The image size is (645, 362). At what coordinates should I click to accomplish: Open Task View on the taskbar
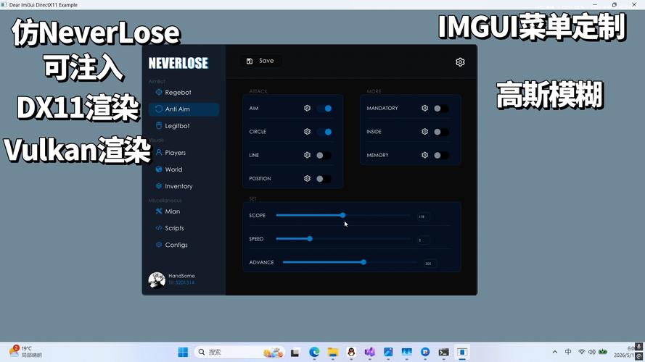point(295,353)
